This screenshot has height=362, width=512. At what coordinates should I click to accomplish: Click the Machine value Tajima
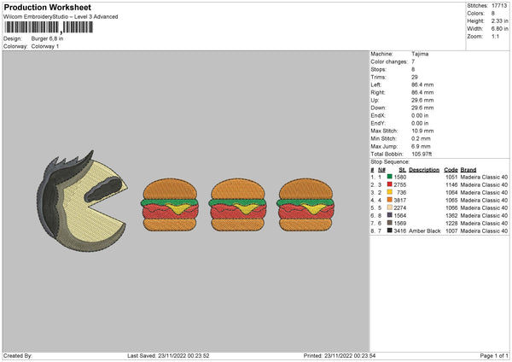(x=420, y=54)
